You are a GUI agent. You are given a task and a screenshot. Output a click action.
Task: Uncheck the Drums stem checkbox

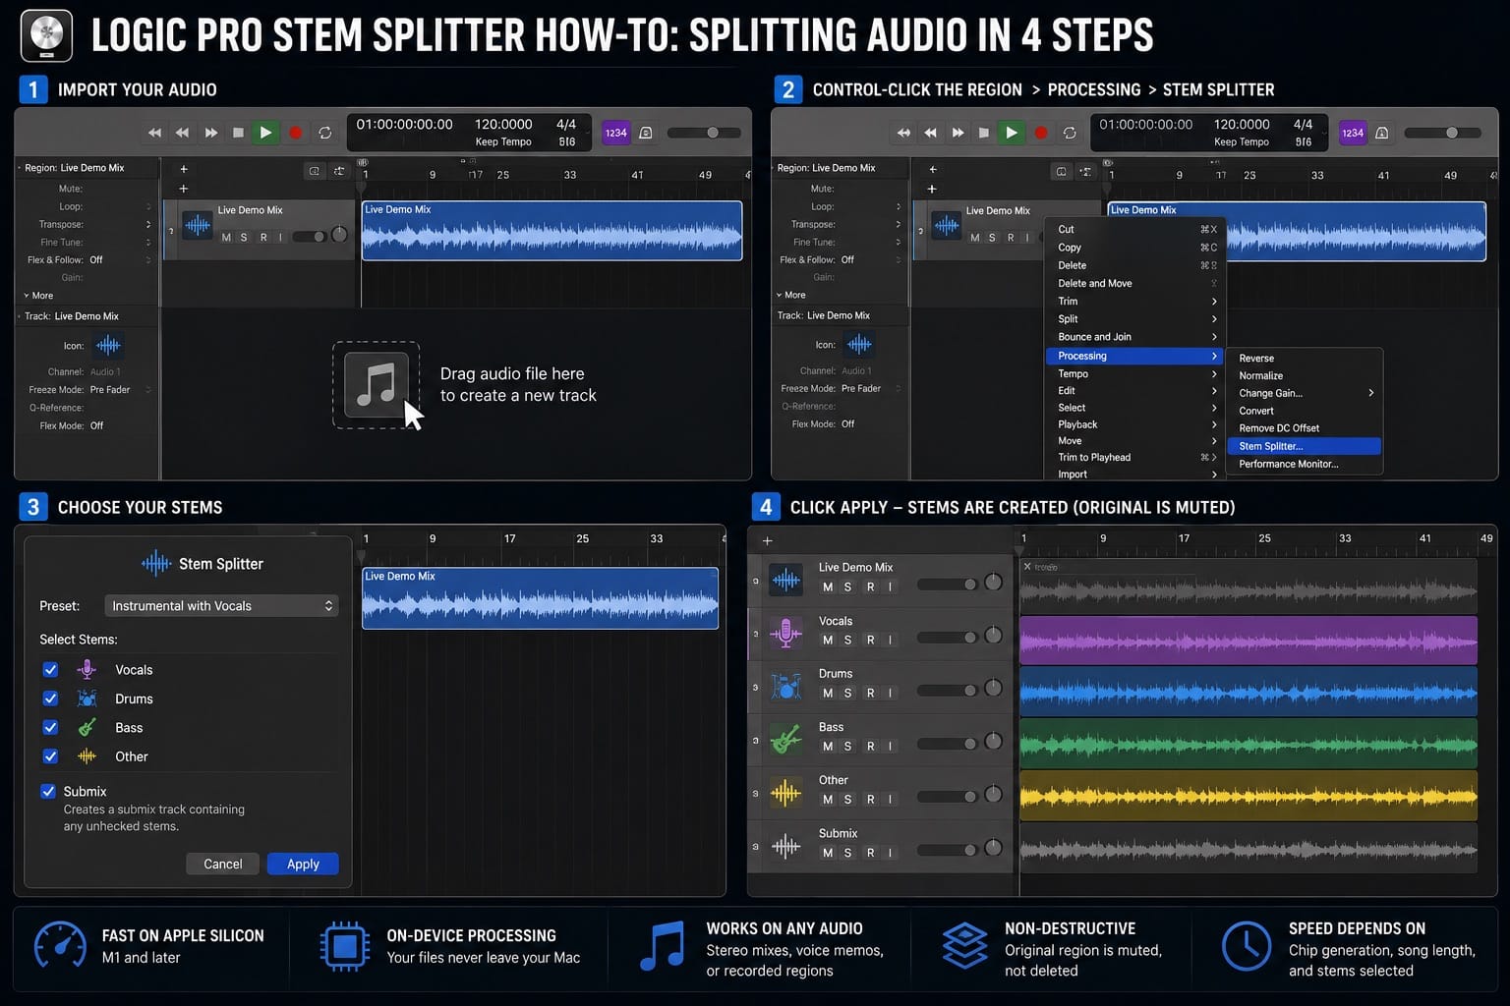pyautogui.click(x=50, y=699)
